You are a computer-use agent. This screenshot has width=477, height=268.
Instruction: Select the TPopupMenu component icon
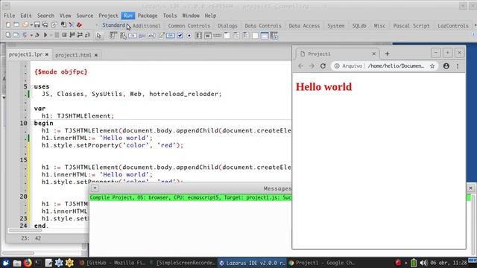coord(123,36)
